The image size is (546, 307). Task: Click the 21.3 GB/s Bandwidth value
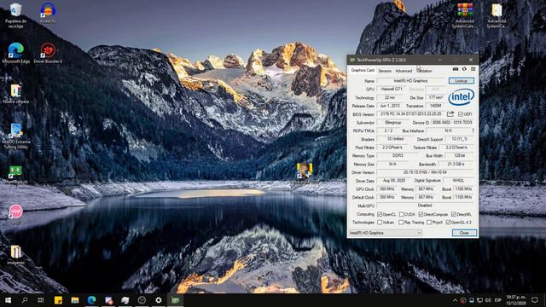(456, 164)
